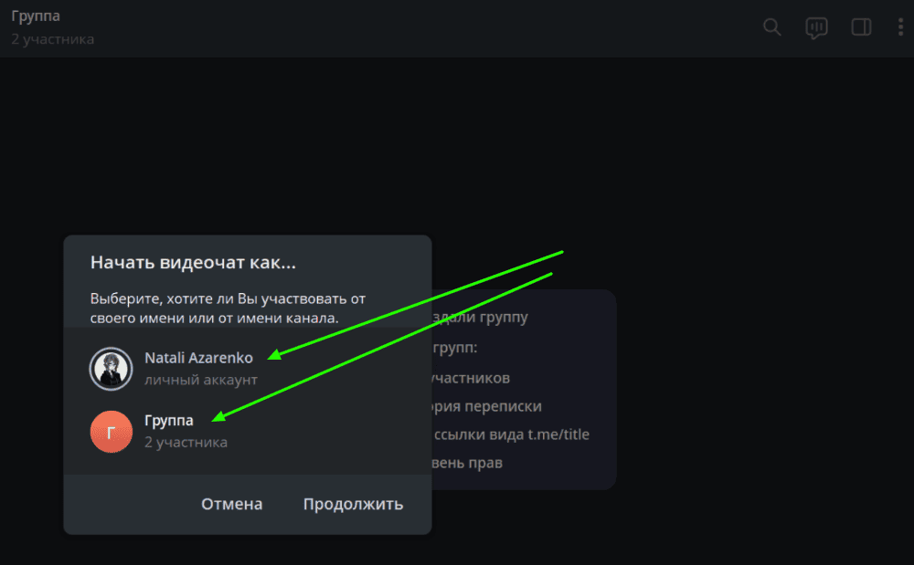Click the Отмена button

(x=231, y=504)
